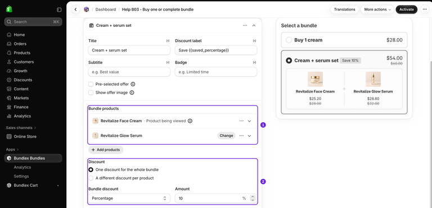Click the Title input field

129,50
